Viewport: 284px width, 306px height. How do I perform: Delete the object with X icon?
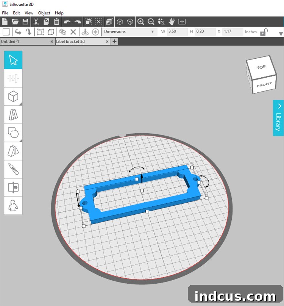coord(73,32)
